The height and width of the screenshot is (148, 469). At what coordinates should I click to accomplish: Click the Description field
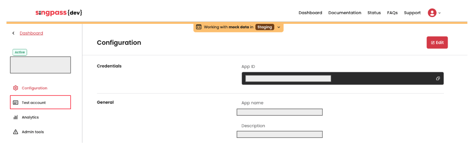click(x=280, y=134)
